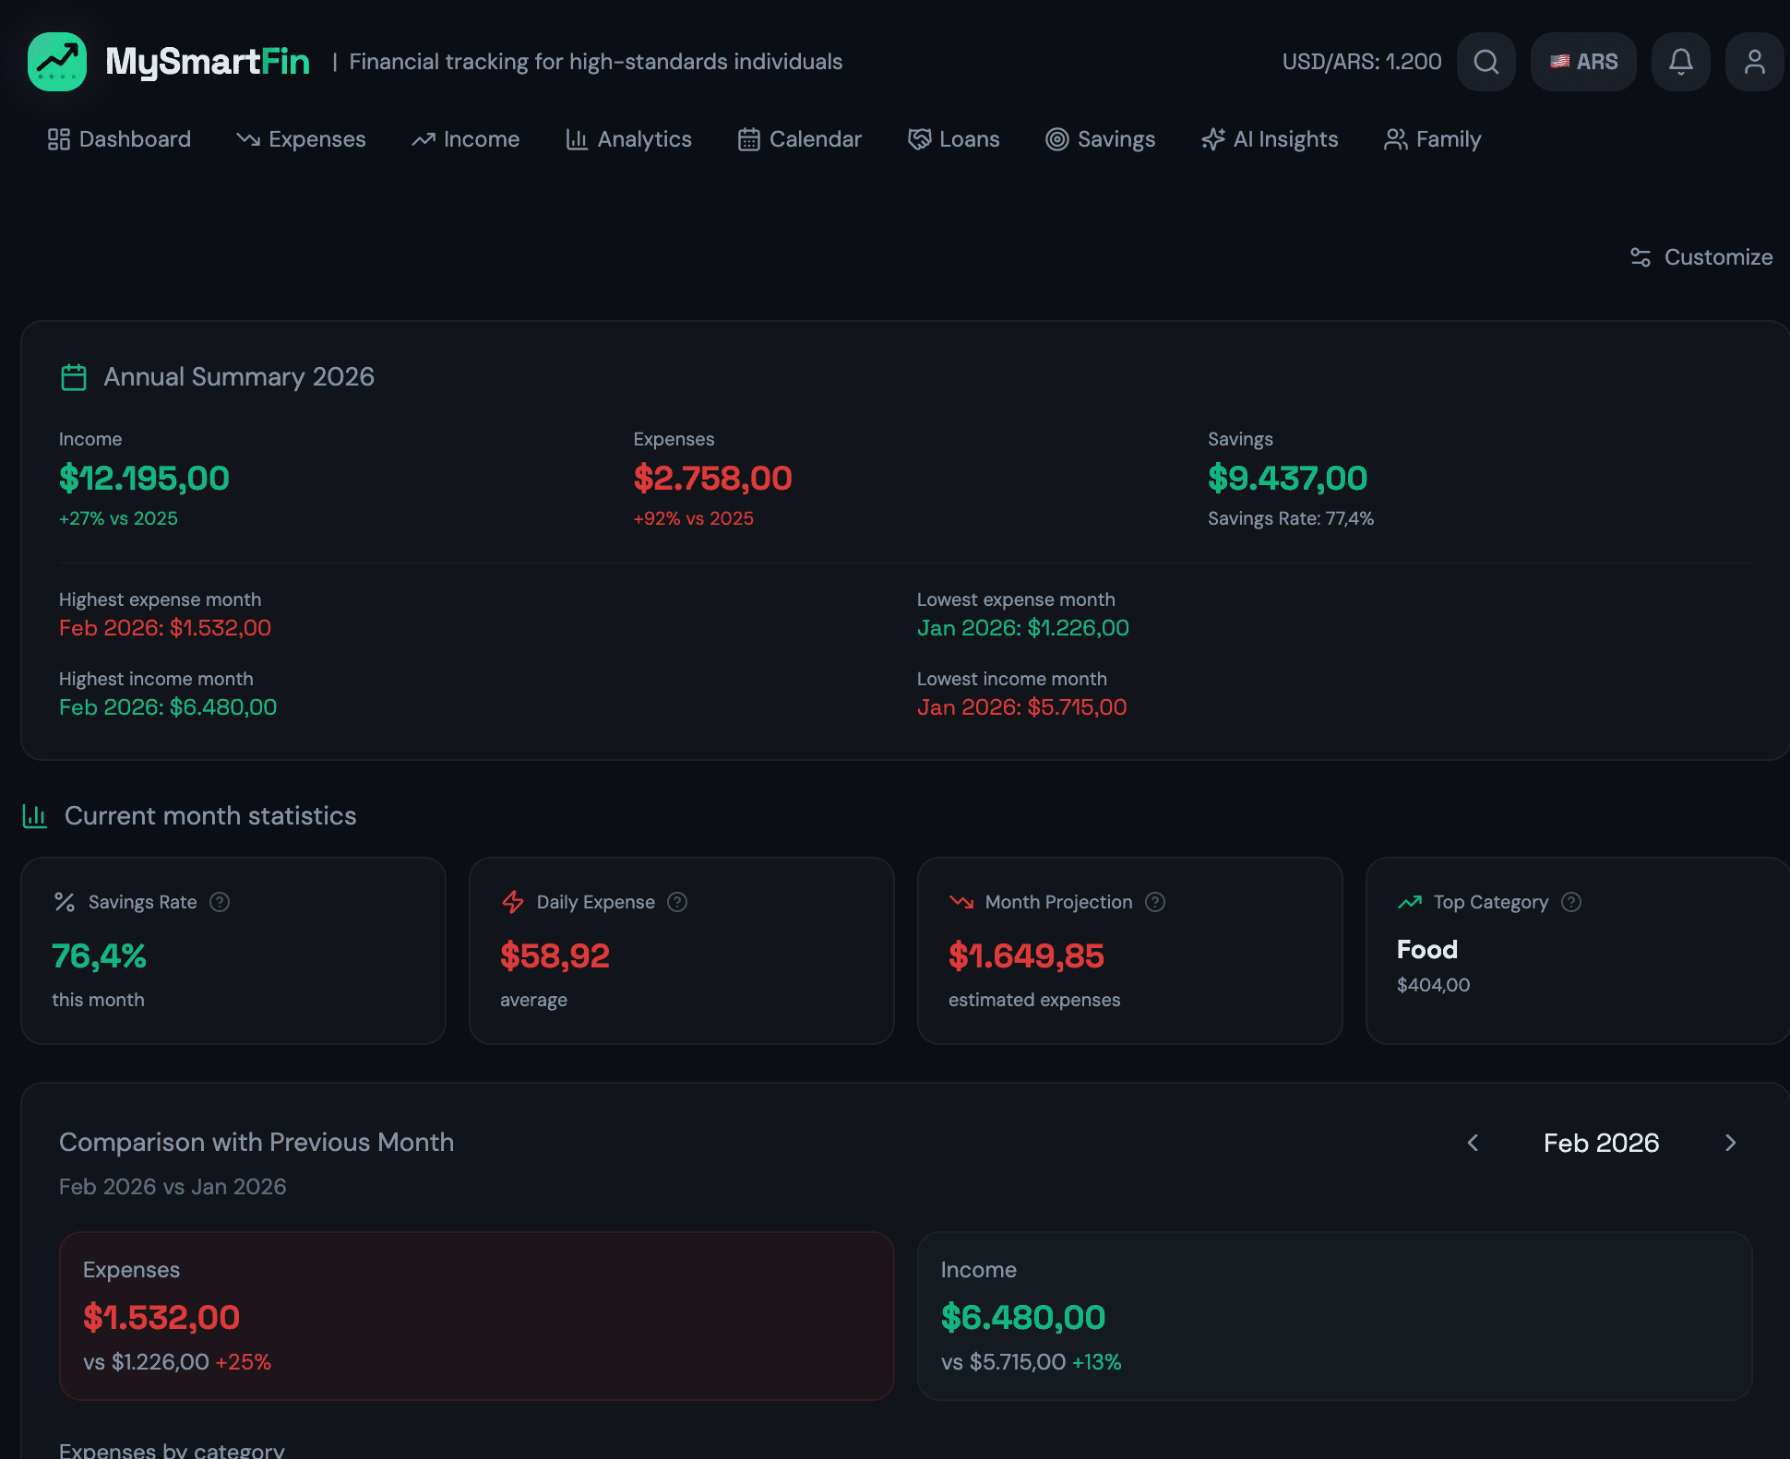Go to previous month with the left chevron
The width and height of the screenshot is (1790, 1459).
coord(1473,1143)
